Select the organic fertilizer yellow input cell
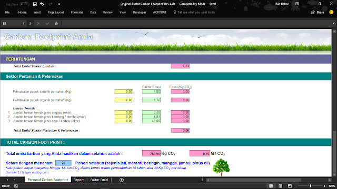 [x=124, y=100]
